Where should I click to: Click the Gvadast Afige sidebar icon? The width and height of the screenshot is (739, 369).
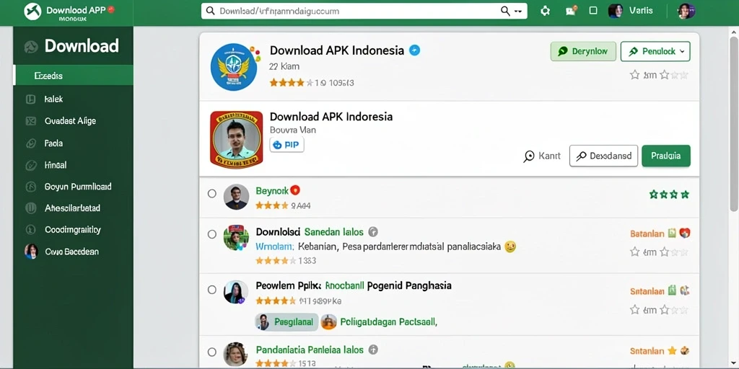(x=30, y=121)
